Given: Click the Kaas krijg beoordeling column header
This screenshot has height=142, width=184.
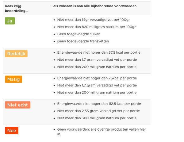Looking at the screenshot, I should (16, 8).
